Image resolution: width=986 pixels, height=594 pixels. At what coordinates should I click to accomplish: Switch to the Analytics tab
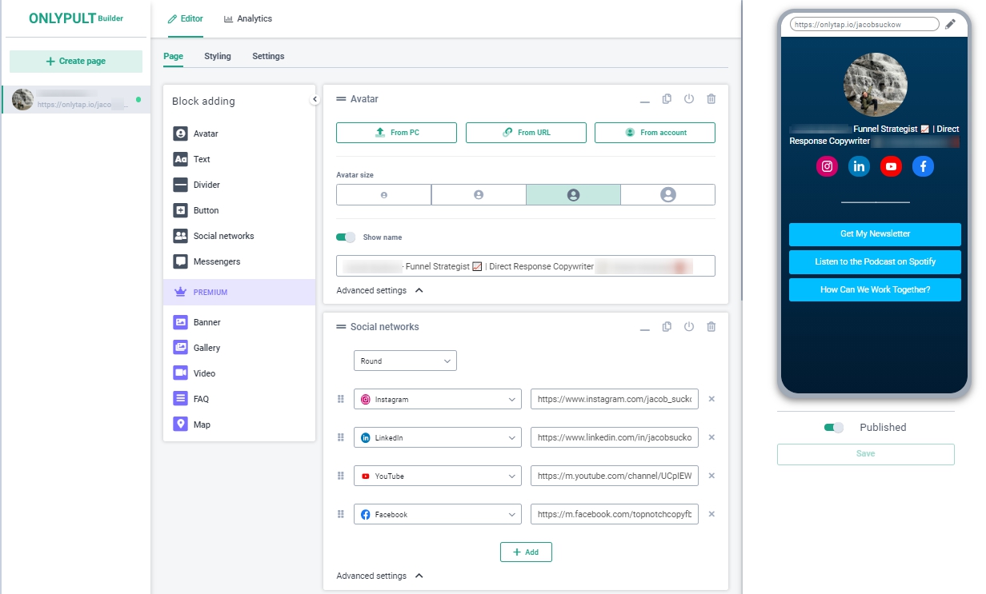[248, 18]
